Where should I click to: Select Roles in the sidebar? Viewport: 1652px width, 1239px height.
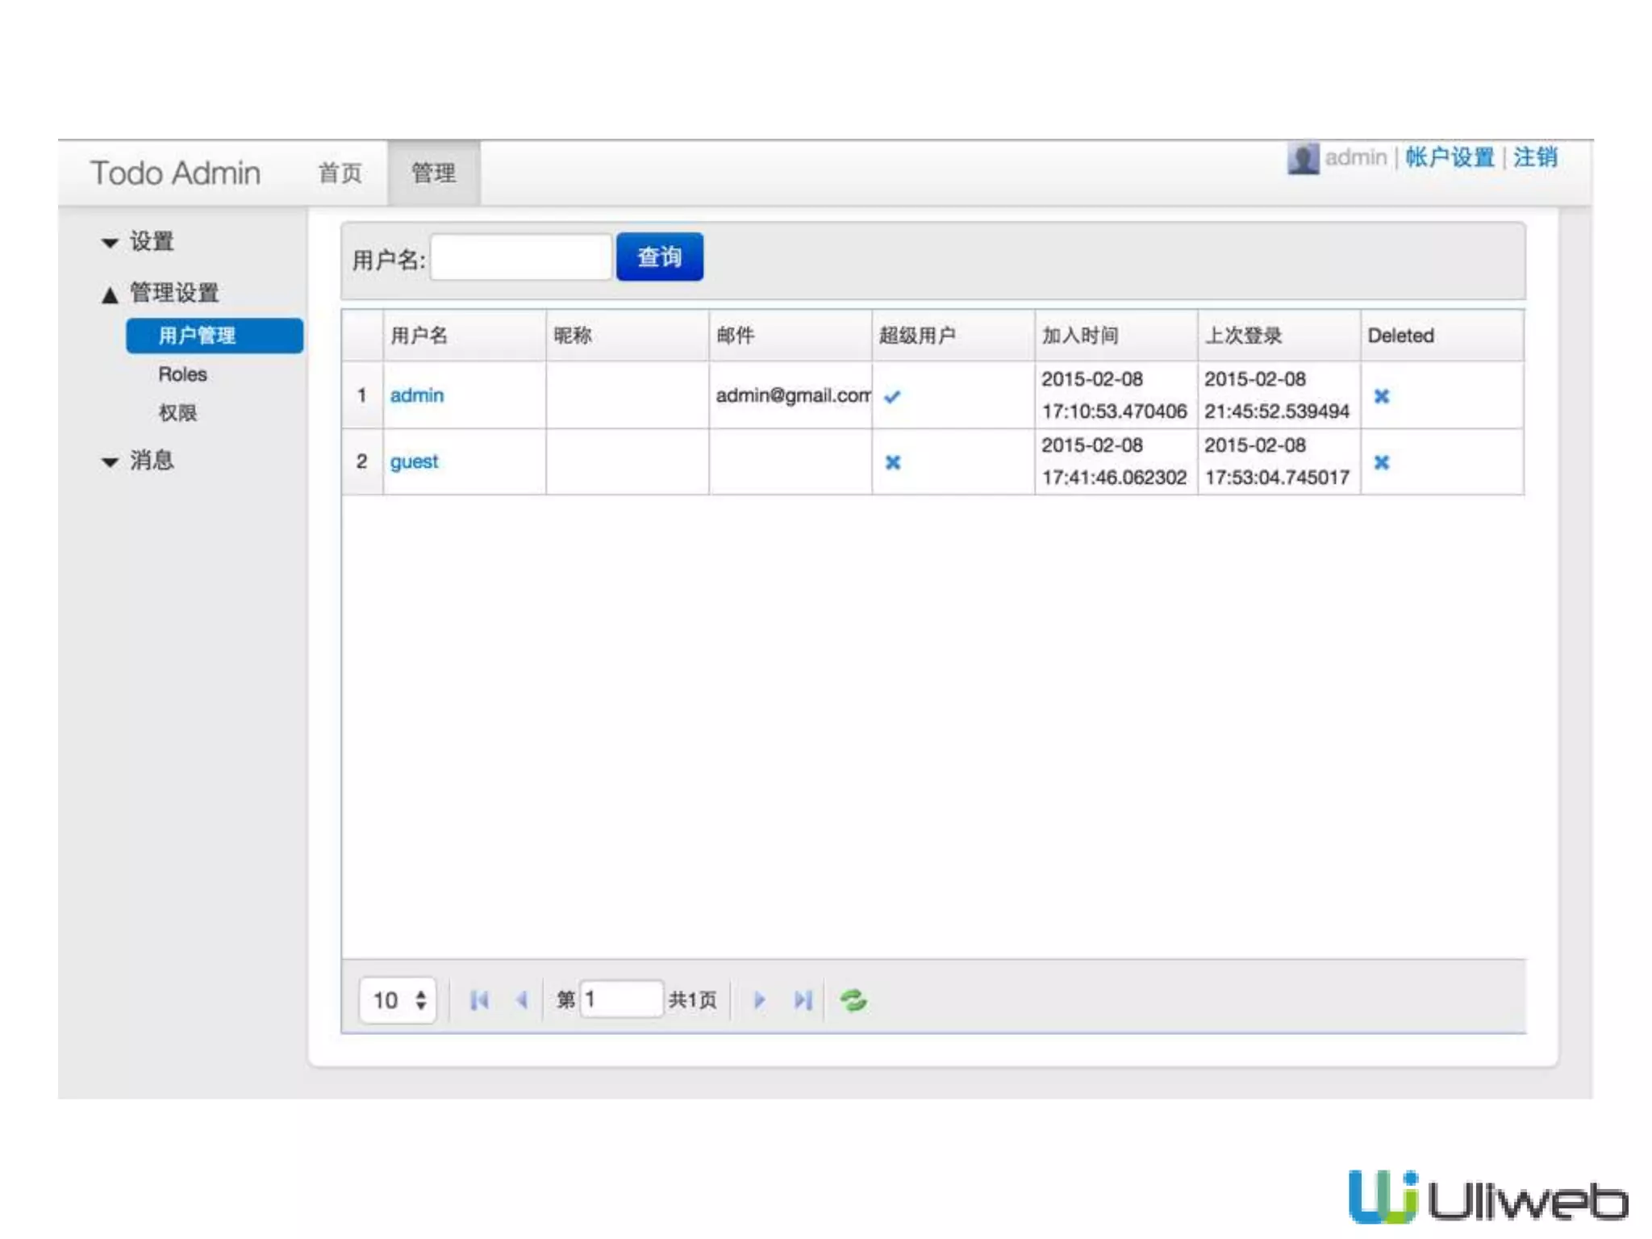point(183,374)
